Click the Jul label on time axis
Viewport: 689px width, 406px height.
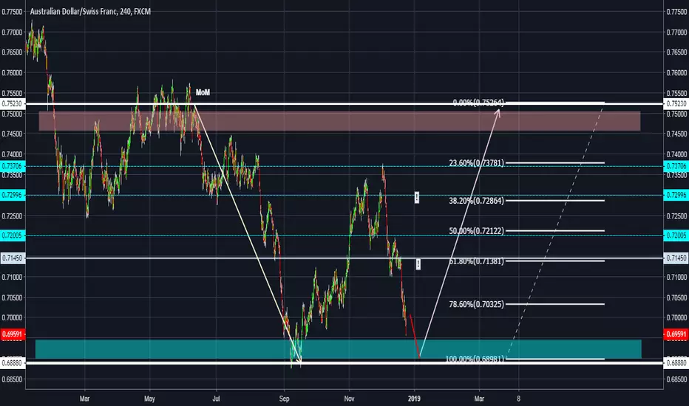point(216,399)
